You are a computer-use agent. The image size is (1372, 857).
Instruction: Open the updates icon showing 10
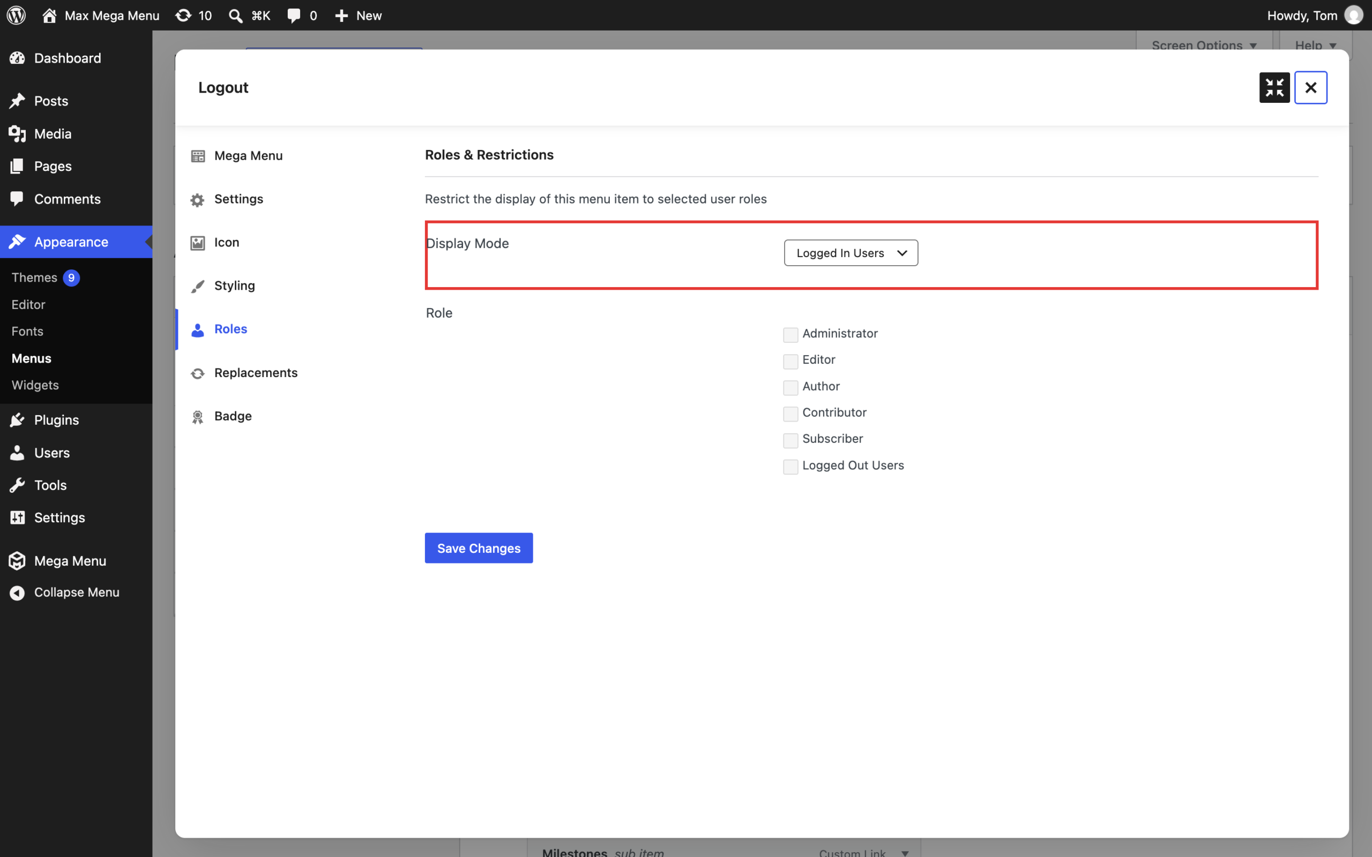(x=183, y=16)
